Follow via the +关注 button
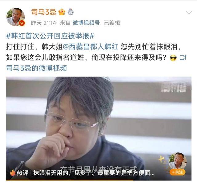This screenshot has width=197, height=183. (177, 172)
